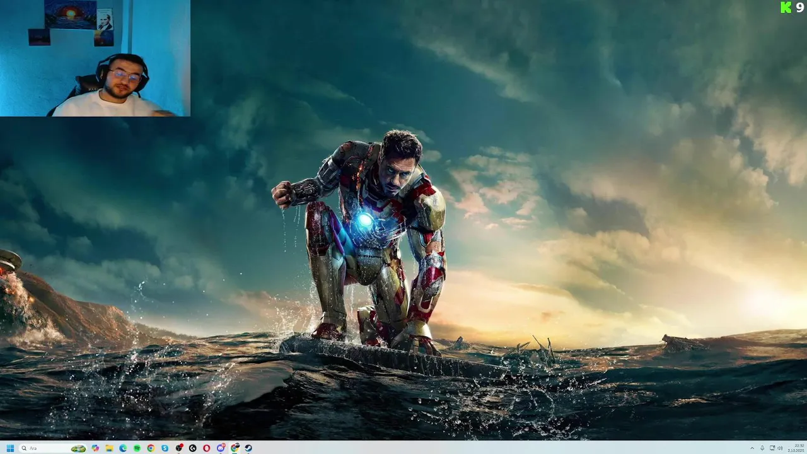Open network settings from the system tray
Image resolution: width=807 pixels, height=454 pixels.
[772, 448]
